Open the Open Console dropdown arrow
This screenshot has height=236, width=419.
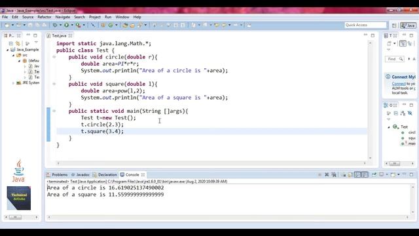point(399,175)
